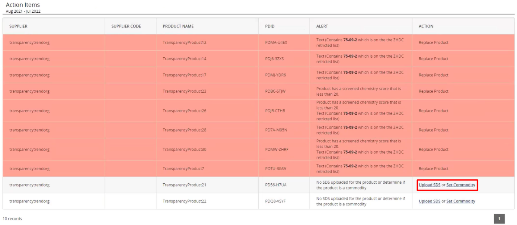Click PDID PDMJ-YDR6 cell
Viewport: 517px width, 225px height.
tap(276, 75)
